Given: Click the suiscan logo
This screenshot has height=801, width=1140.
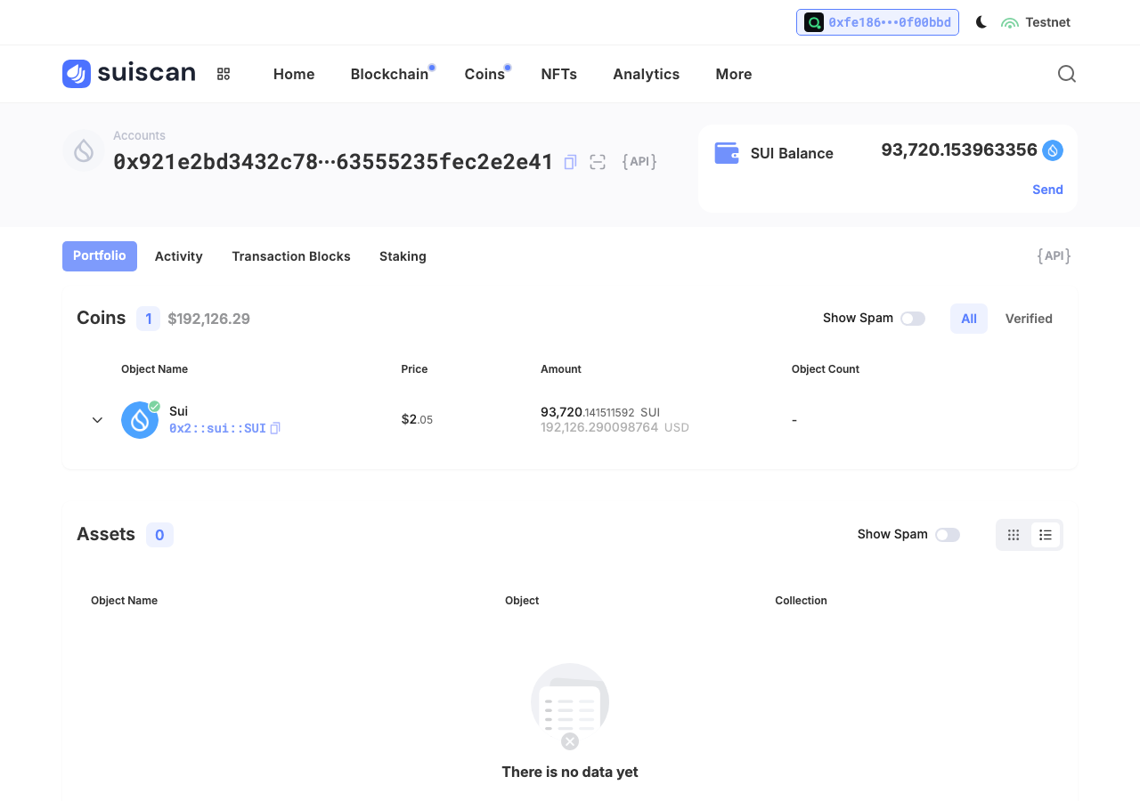Looking at the screenshot, I should 129,74.
